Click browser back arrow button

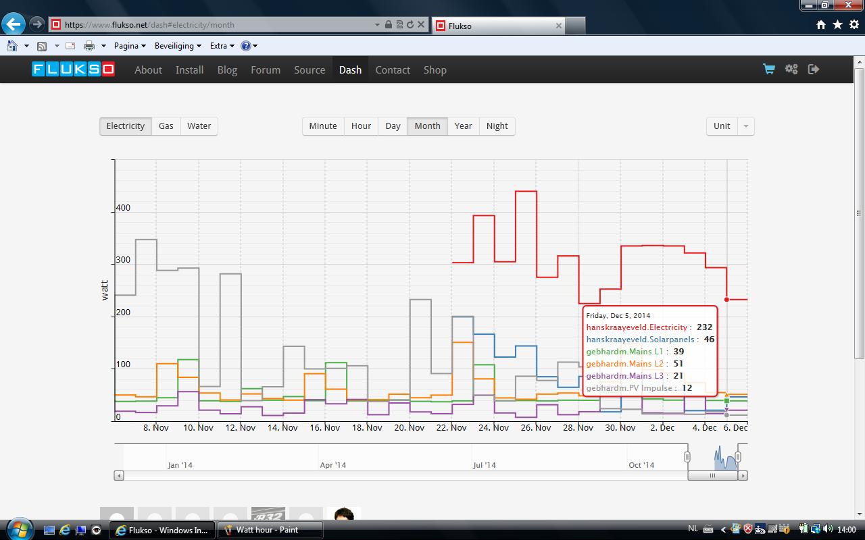coord(14,24)
